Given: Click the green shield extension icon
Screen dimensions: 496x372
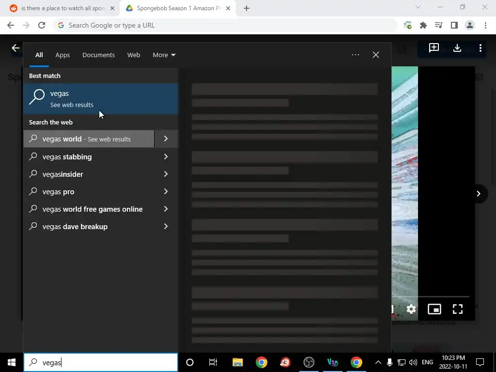Looking at the screenshot, I should pyautogui.click(x=408, y=25).
